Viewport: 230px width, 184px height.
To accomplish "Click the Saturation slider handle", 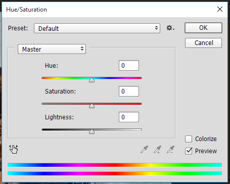I will (91, 106).
